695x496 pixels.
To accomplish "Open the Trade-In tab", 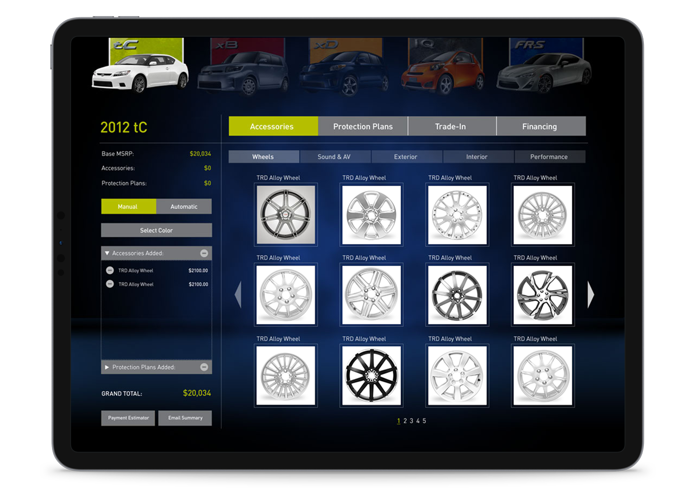I will (x=452, y=126).
